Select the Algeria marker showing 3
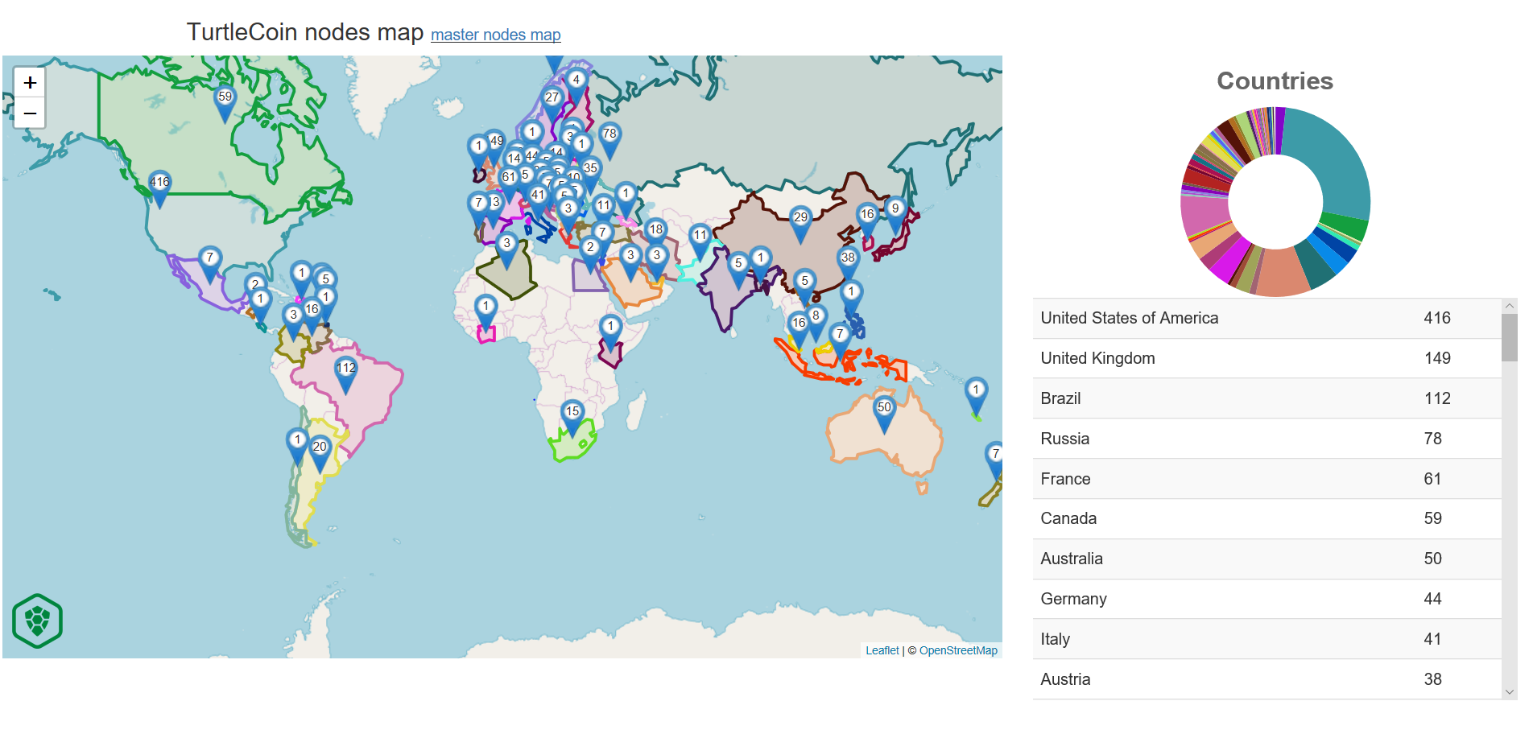The width and height of the screenshot is (1533, 730). point(506,250)
